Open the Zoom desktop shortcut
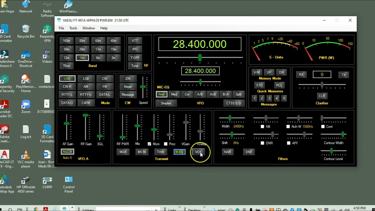Image resolution: width=375 pixels, height=211 pixels. pyautogui.click(x=26, y=107)
